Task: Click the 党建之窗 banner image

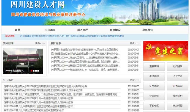Action: coord(165,51)
